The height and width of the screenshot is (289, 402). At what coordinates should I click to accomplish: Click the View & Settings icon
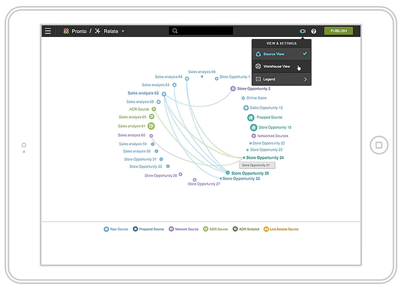302,31
